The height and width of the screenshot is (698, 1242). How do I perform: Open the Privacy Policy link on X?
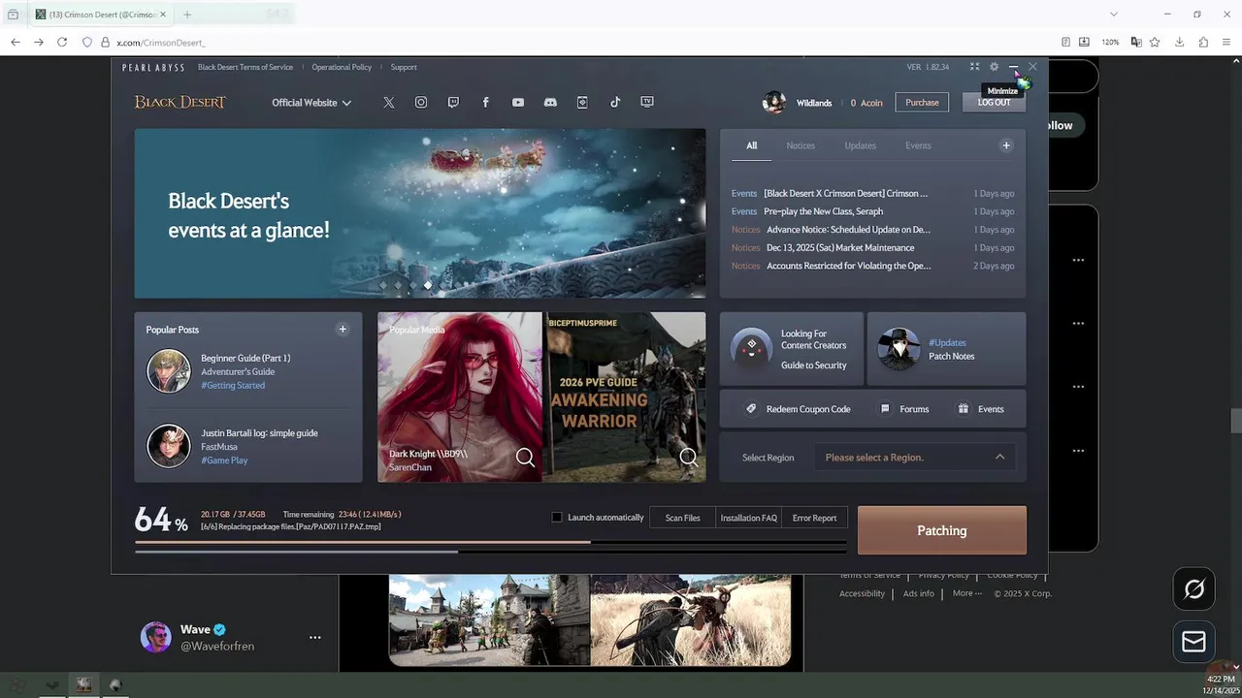tap(943, 576)
